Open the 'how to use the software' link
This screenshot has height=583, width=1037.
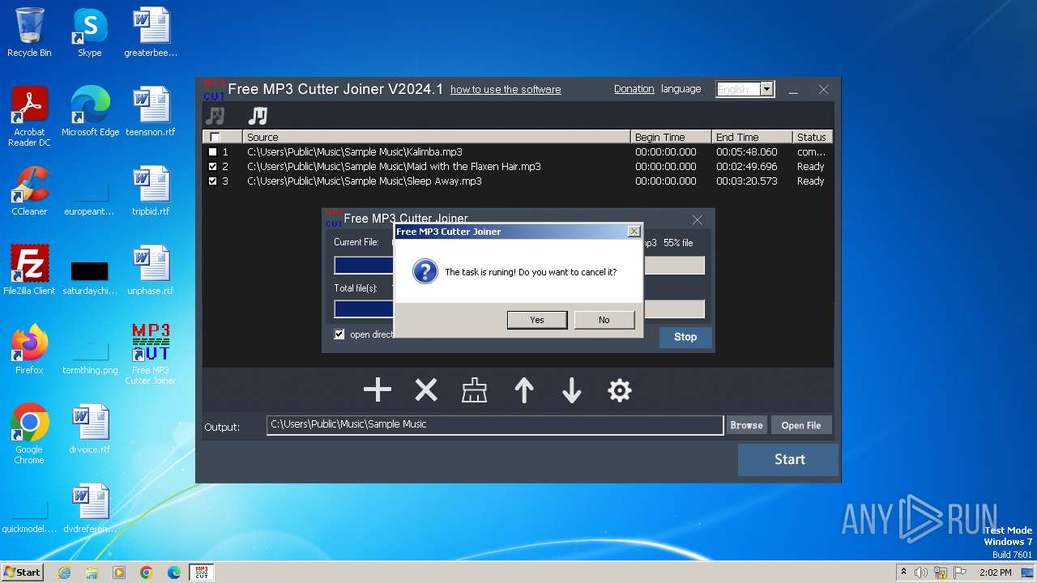(x=506, y=89)
